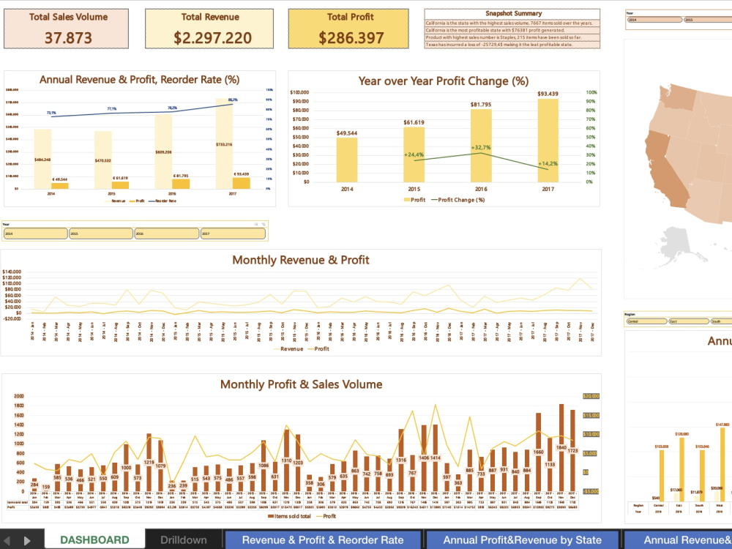
Task: Select 2015 in the top-right orange Year slicer
Action: click(708, 20)
